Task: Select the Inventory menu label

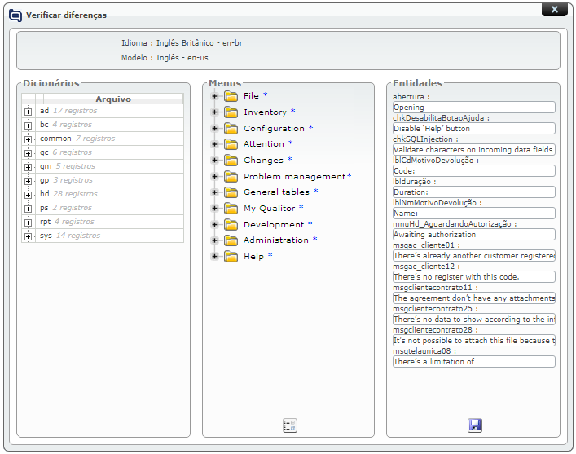Action: pos(266,112)
